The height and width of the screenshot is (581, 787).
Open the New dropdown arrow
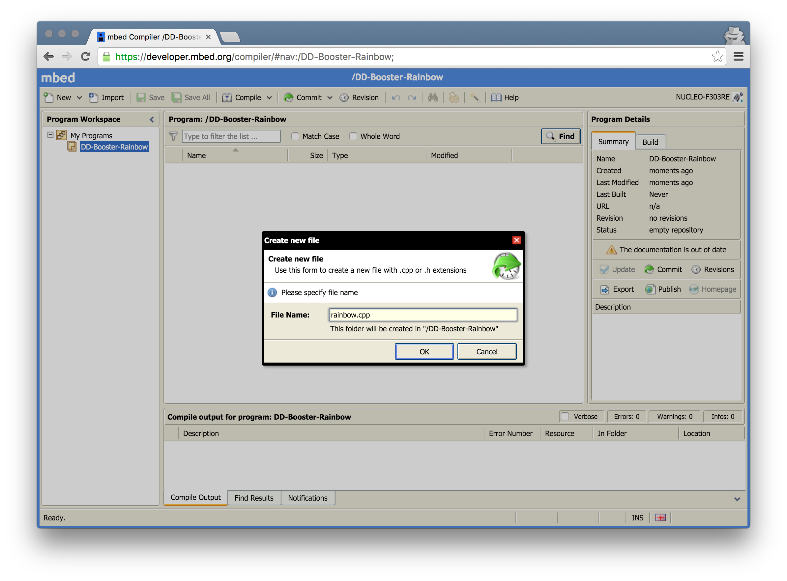click(79, 98)
